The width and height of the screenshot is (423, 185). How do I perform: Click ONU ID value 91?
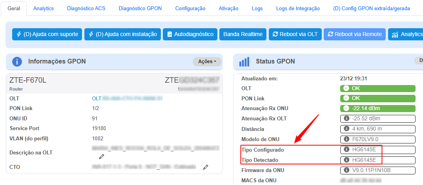pos(95,118)
